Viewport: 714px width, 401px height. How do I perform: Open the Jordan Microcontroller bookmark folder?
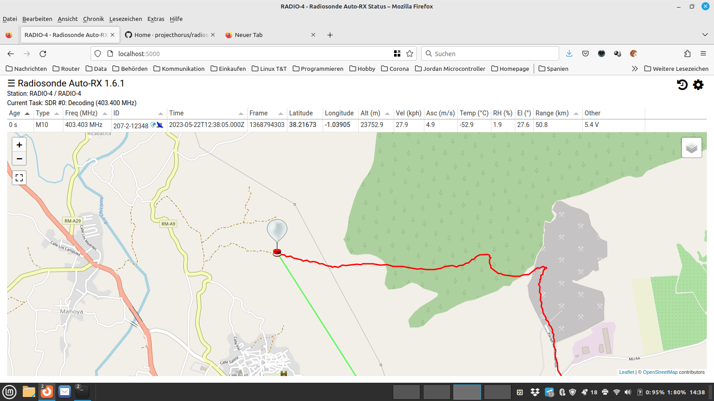(x=450, y=69)
